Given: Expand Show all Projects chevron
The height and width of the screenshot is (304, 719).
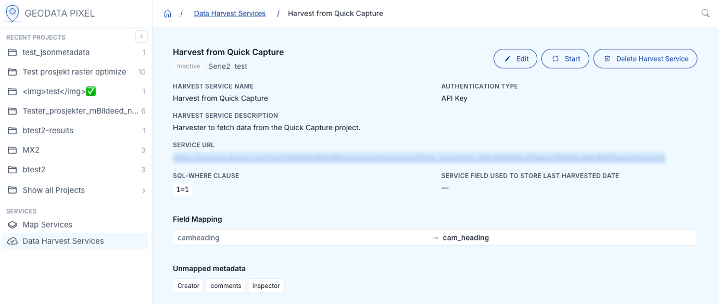Looking at the screenshot, I should (144, 191).
